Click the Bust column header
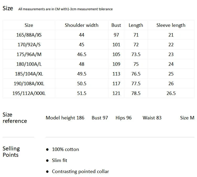The height and width of the screenshot is (177, 197). tap(116, 25)
